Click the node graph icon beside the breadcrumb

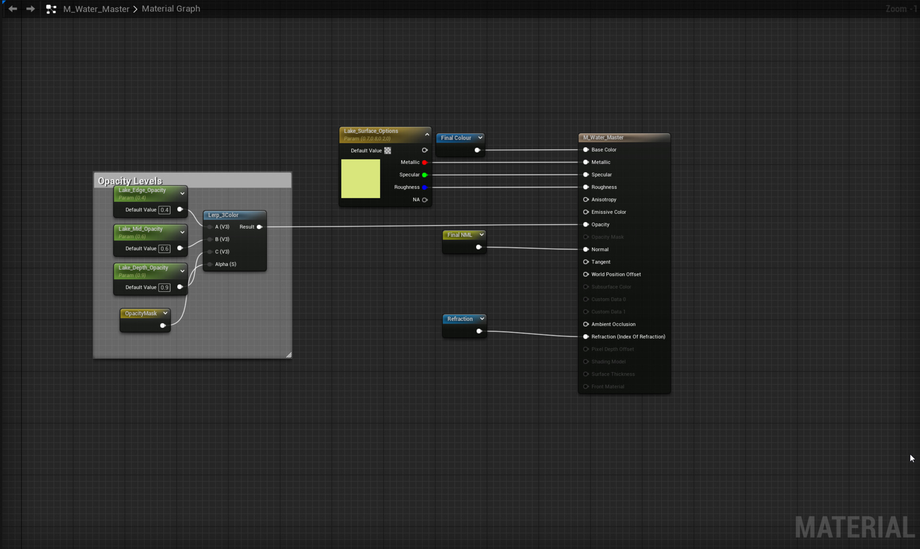pyautogui.click(x=51, y=9)
